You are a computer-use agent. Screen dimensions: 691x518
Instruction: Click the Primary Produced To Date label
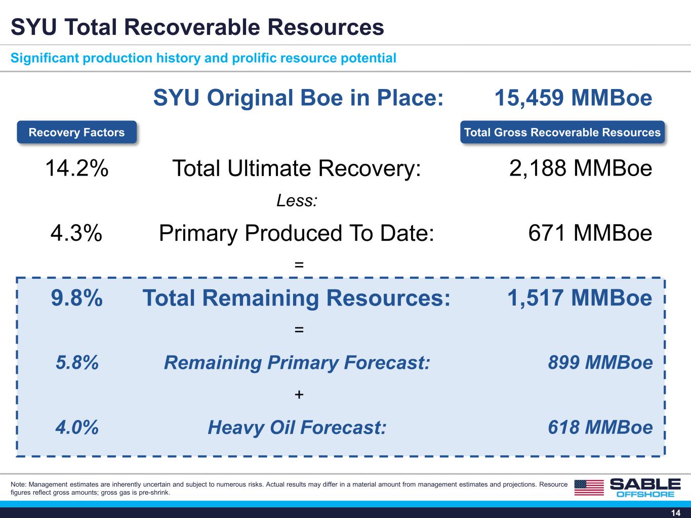297,233
